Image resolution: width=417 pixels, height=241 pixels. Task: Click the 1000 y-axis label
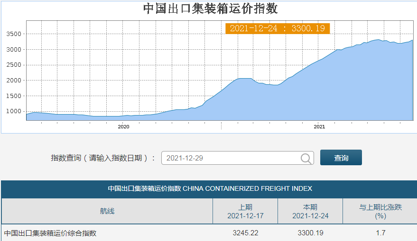[14, 111]
